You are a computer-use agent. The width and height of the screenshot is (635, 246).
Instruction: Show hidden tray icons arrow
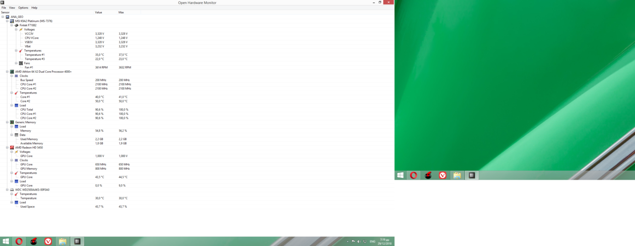point(347,242)
